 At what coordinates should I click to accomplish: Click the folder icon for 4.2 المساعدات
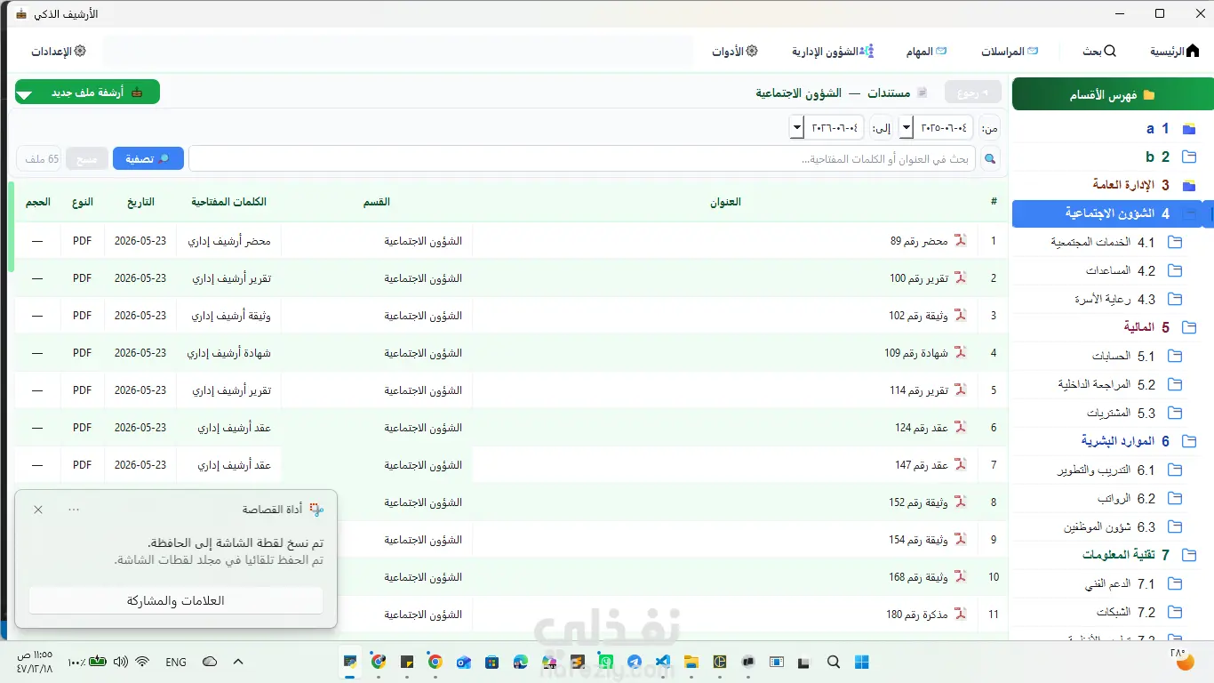coord(1175,270)
